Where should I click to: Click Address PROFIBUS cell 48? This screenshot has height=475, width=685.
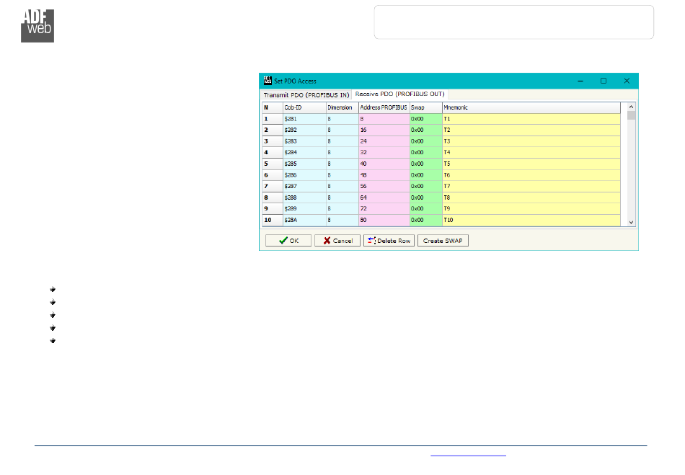pyautogui.click(x=384, y=175)
